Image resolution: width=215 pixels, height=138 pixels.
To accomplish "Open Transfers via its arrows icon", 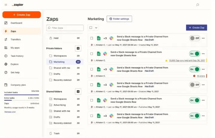I will tap(6, 39).
